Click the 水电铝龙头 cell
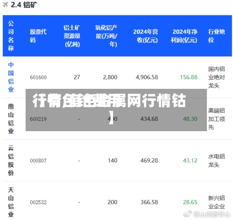 [217, 160]
